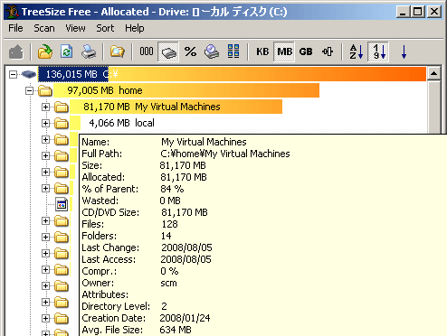Click the My Virtual Machines folder icon

point(62,107)
